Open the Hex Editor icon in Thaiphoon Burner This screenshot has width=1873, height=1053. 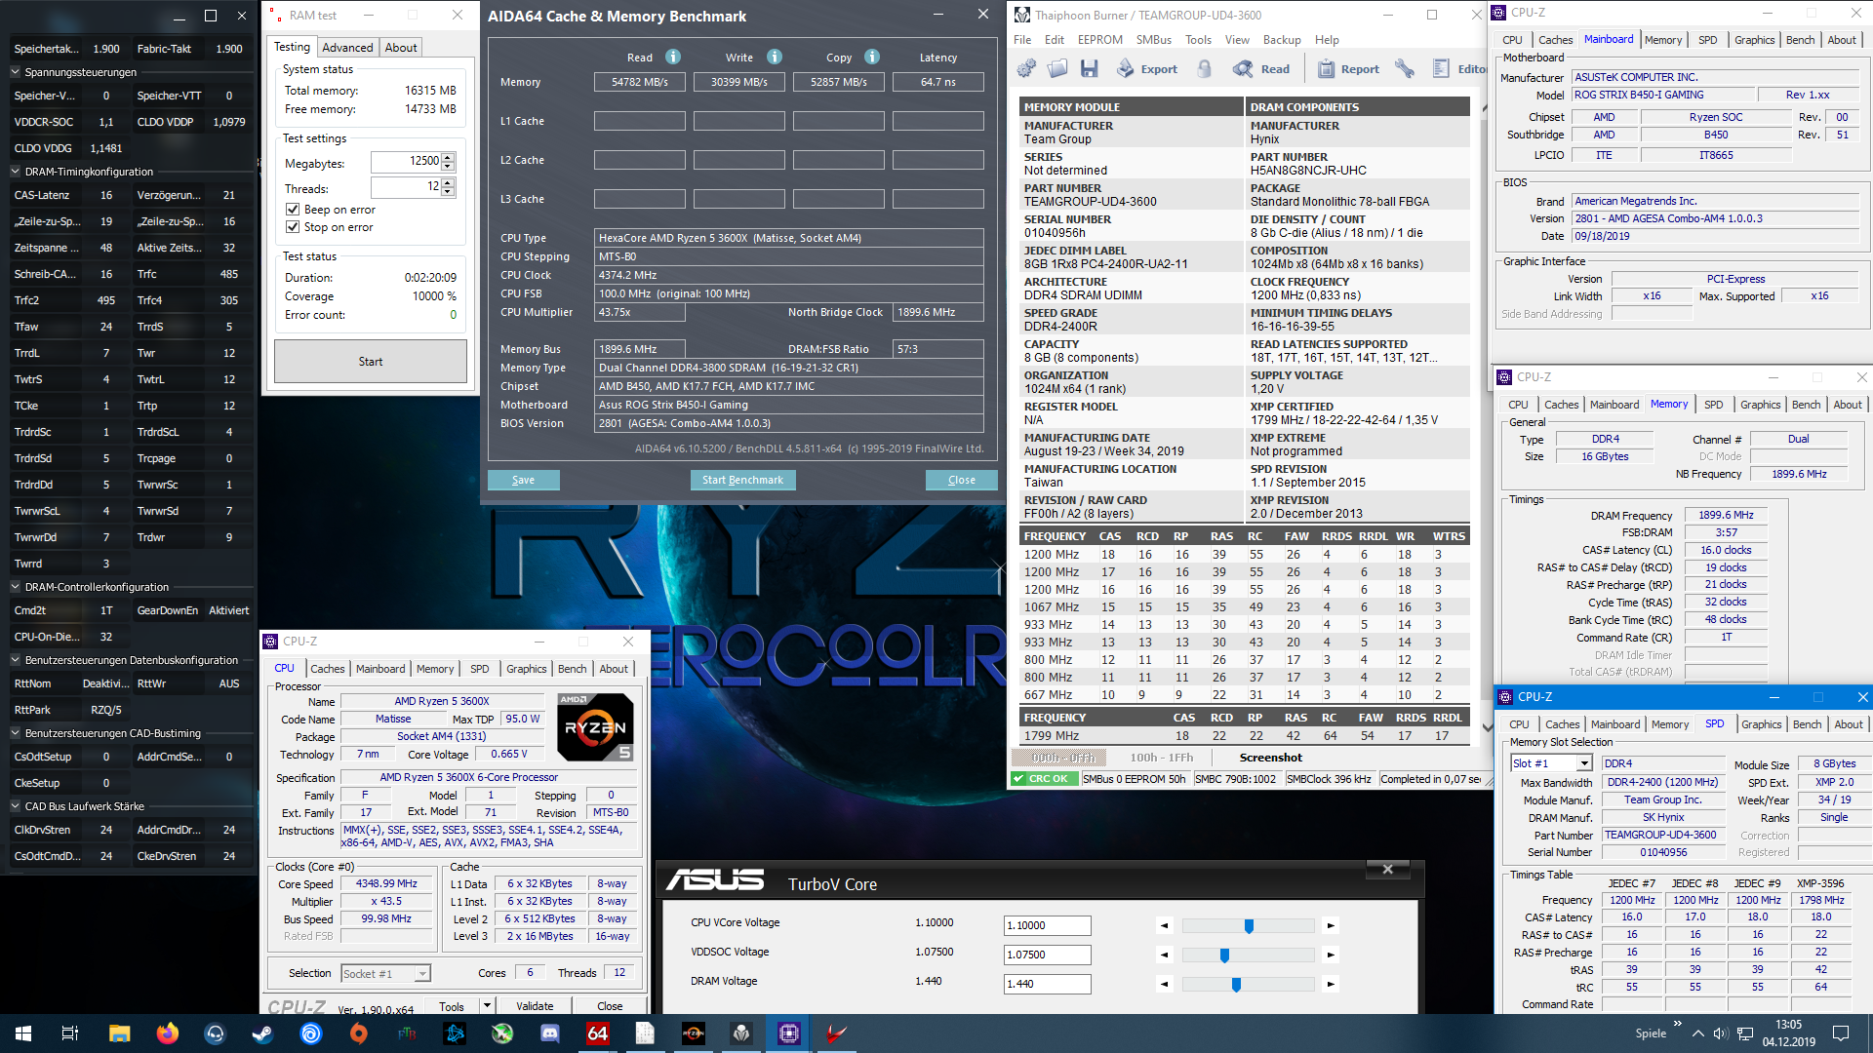click(x=1443, y=68)
